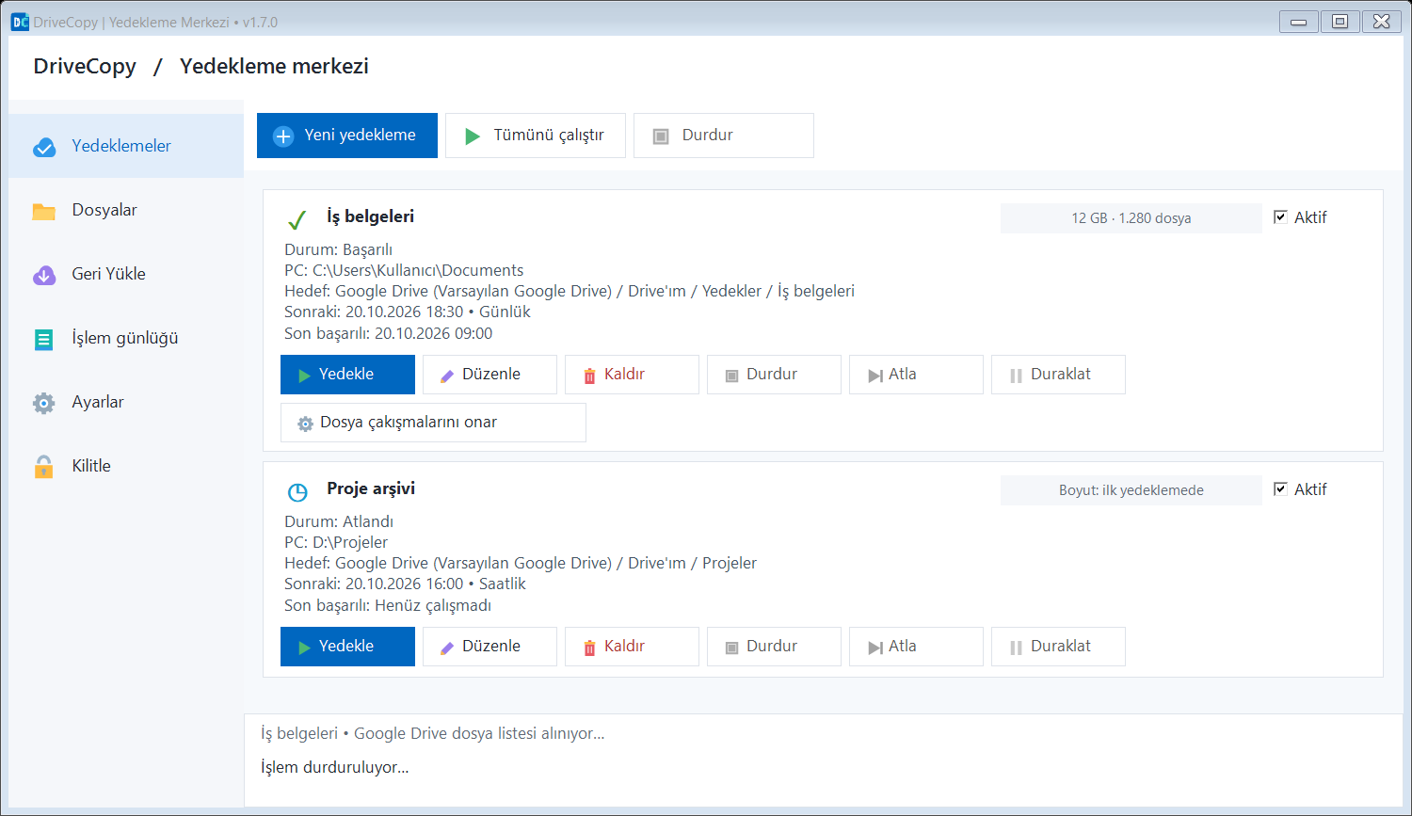Screen dimensions: 1412x816
Task: Click Dosya çakışmalarını onar button
Action: 433,423
